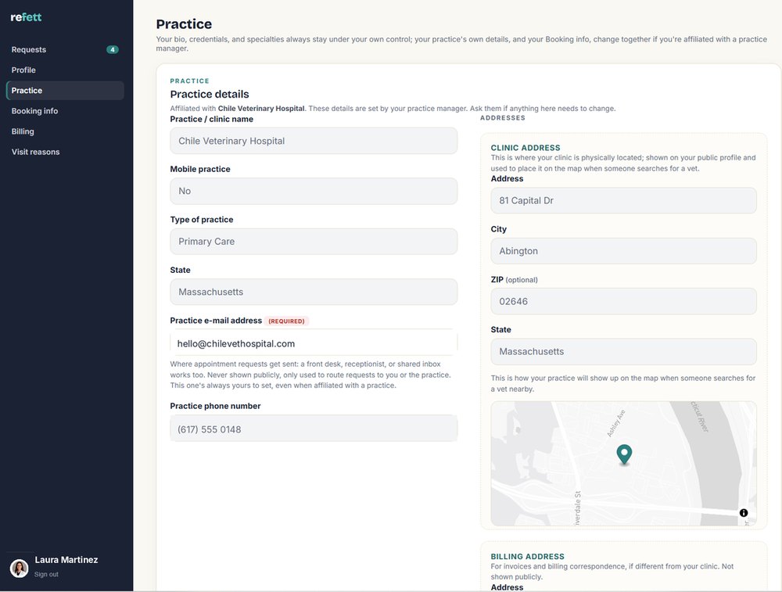Click the Practice phone number field

314,429
